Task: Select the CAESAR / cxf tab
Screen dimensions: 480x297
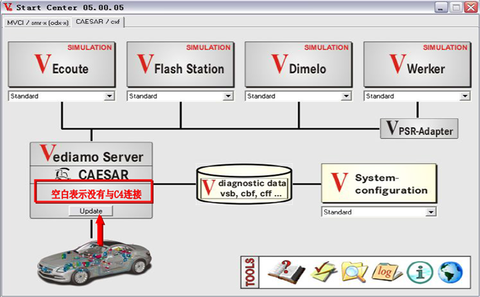Action: [x=98, y=22]
